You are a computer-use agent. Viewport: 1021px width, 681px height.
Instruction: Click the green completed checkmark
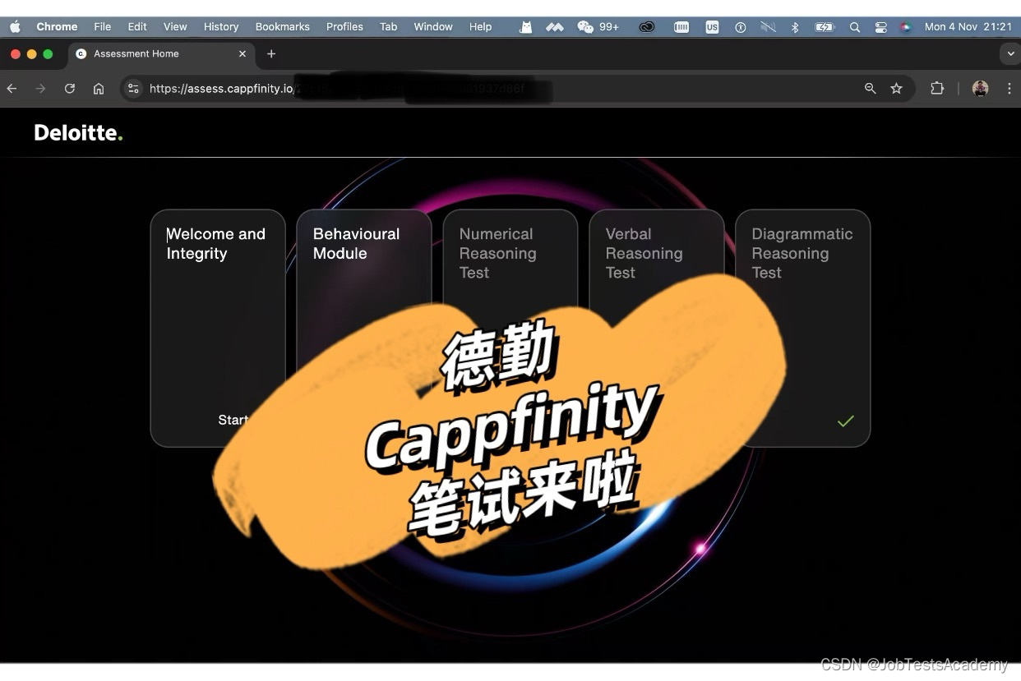tap(845, 421)
